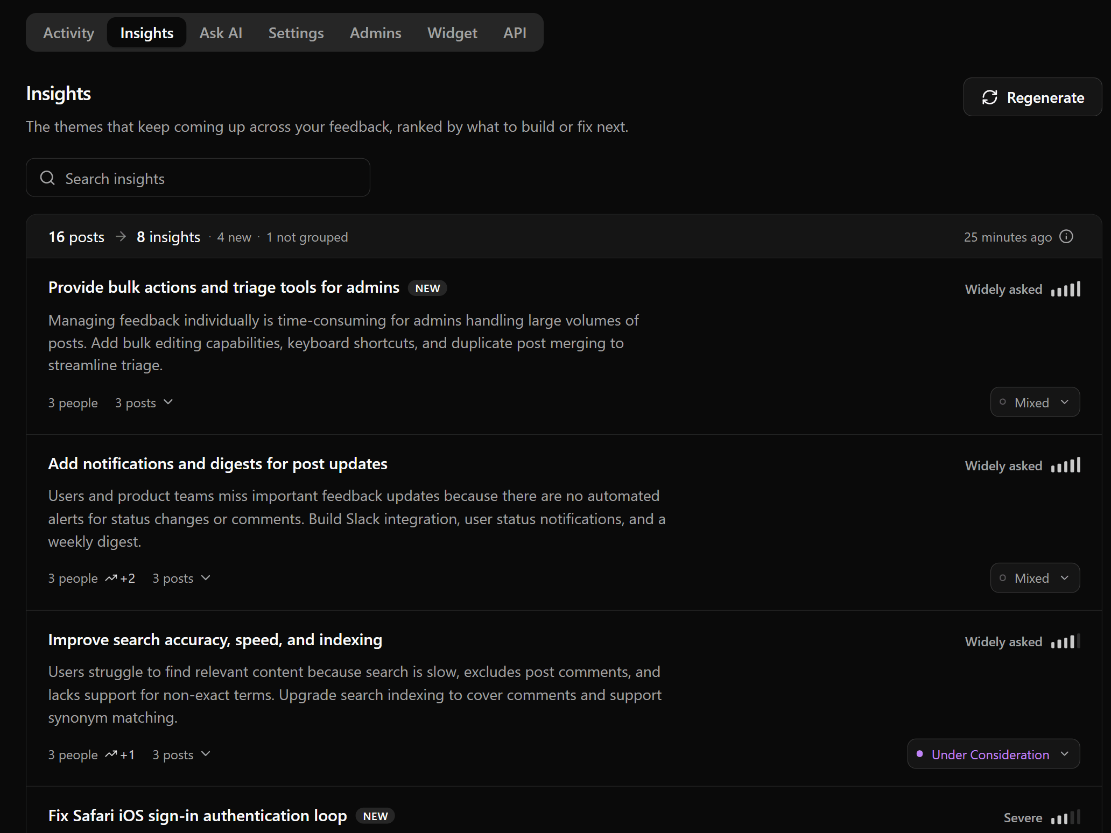Switch to the API tab
The image size is (1111, 833).
[x=515, y=33]
